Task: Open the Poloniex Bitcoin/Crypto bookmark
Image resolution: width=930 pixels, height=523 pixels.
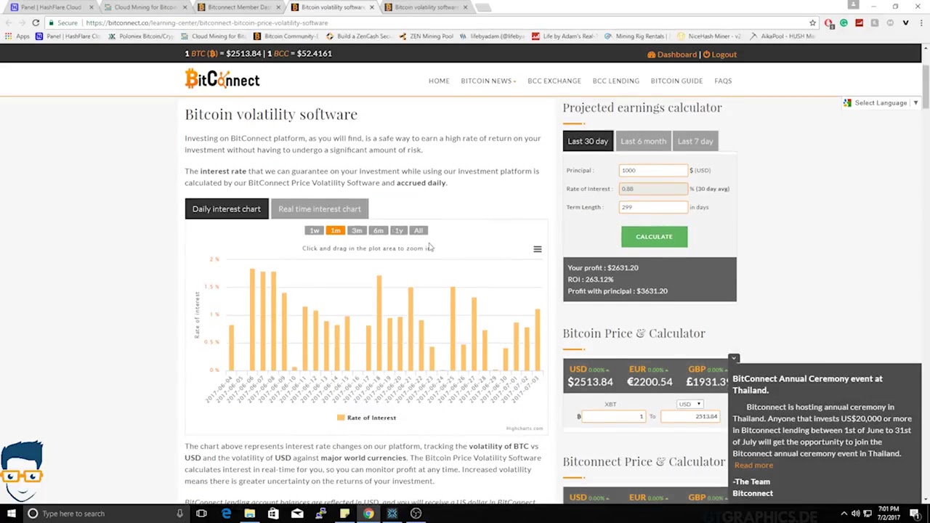Action: [141, 36]
